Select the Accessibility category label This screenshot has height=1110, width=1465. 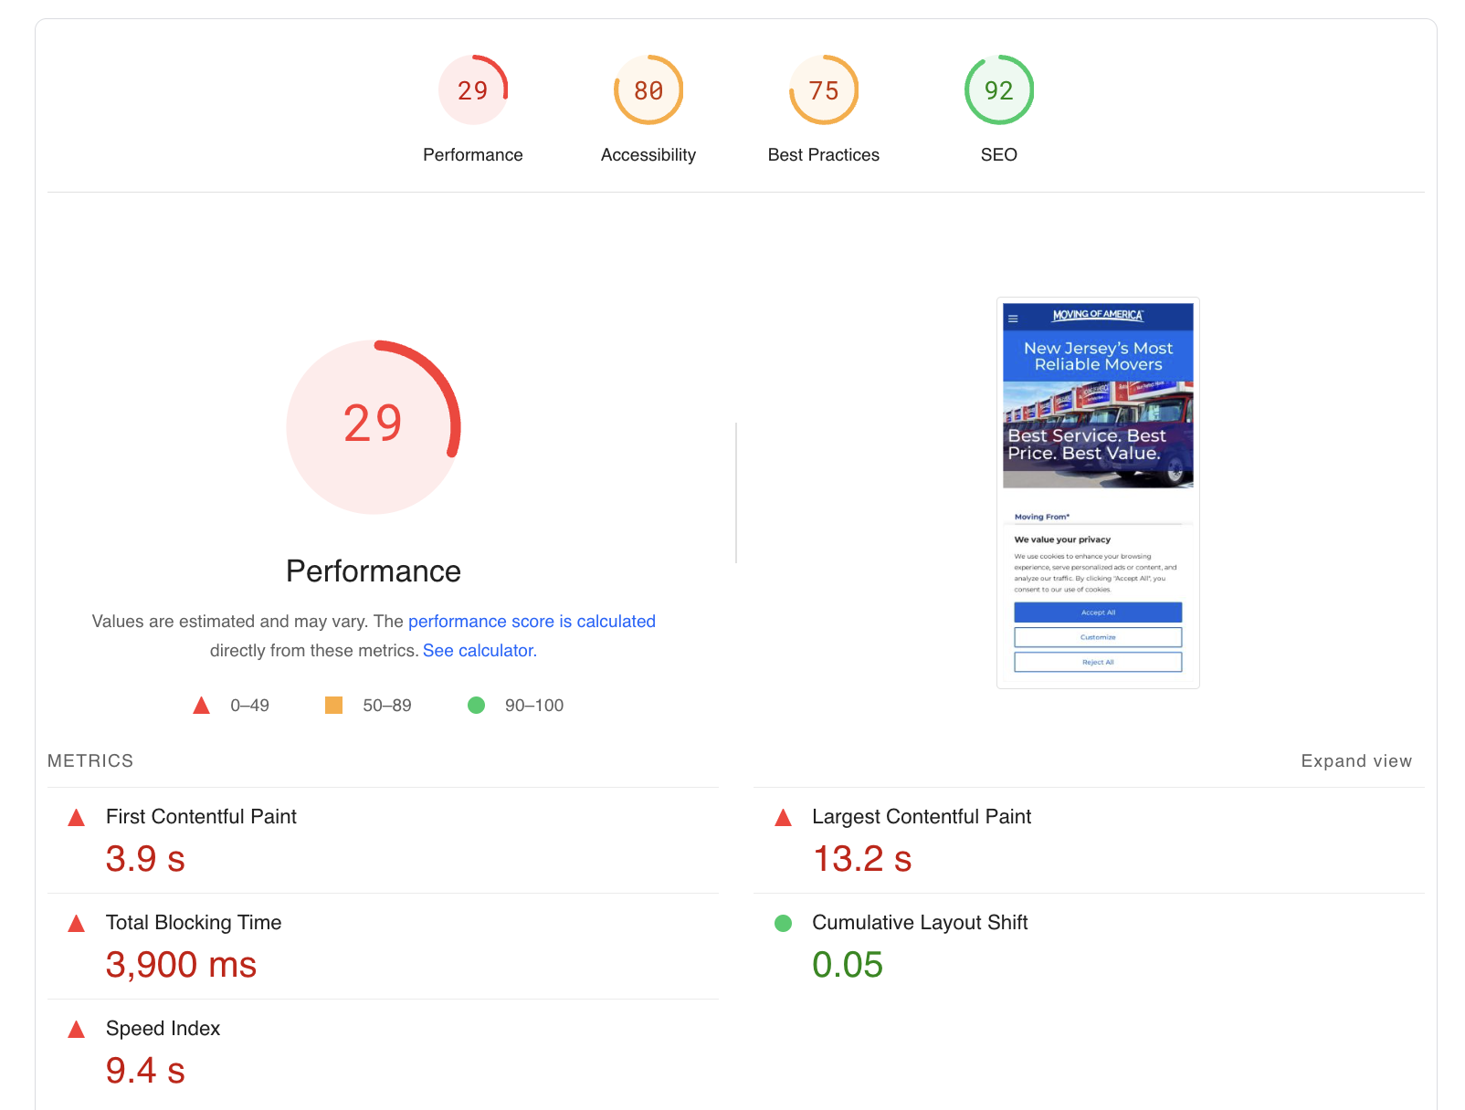[648, 155]
